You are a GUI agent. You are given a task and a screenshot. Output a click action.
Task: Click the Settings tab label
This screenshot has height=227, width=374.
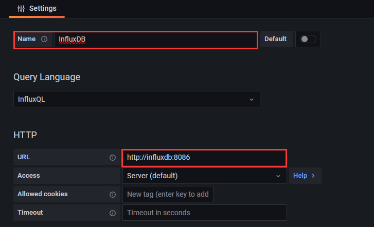43,9
